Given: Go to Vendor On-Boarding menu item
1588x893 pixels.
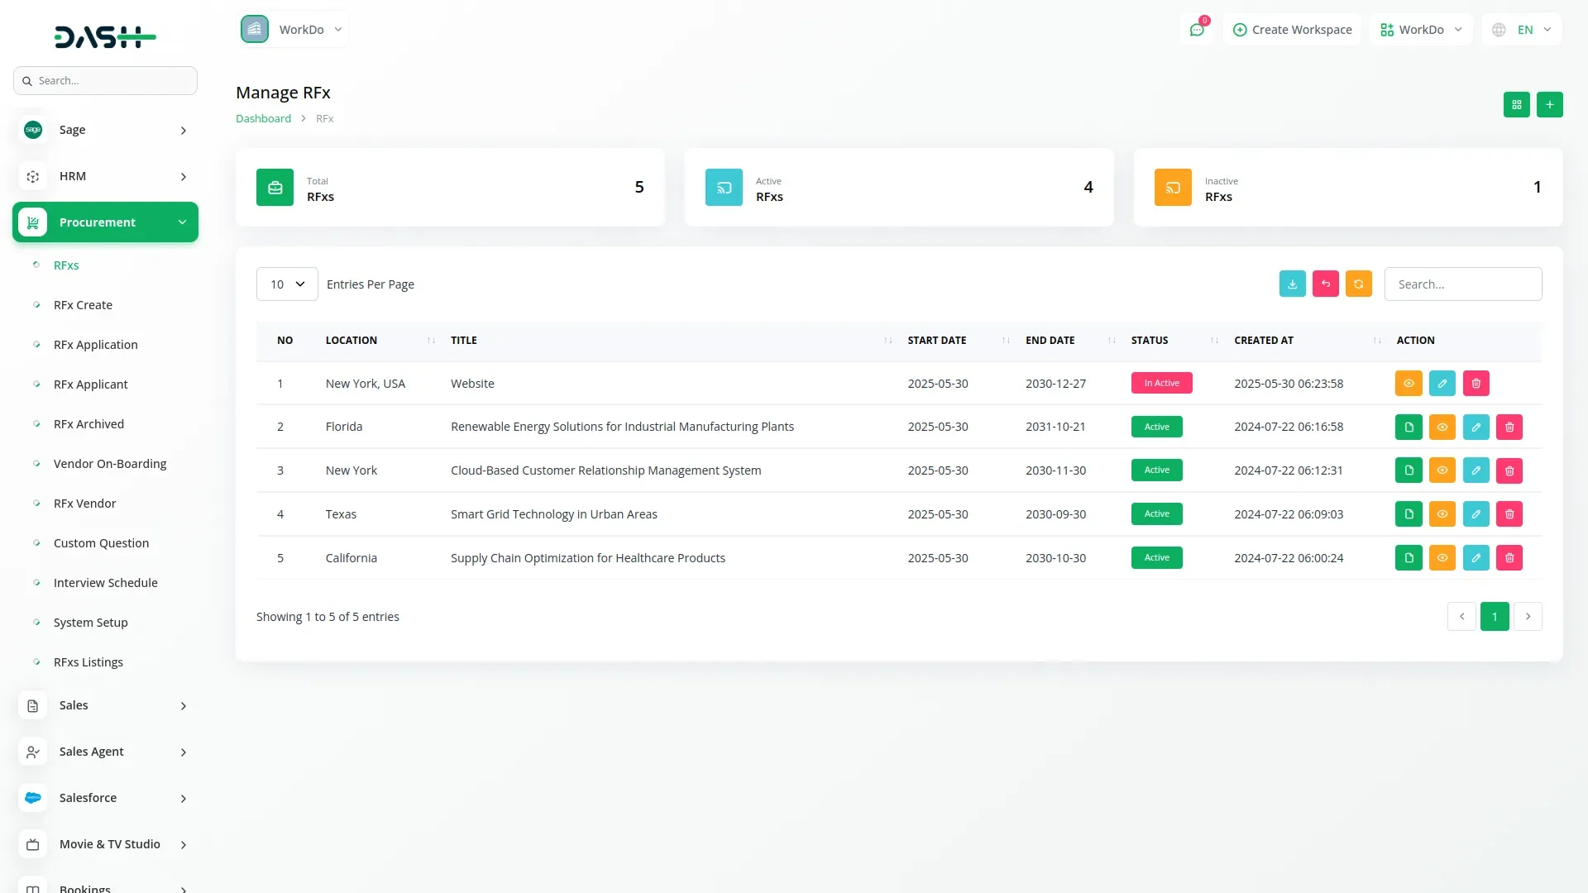Looking at the screenshot, I should tap(110, 464).
